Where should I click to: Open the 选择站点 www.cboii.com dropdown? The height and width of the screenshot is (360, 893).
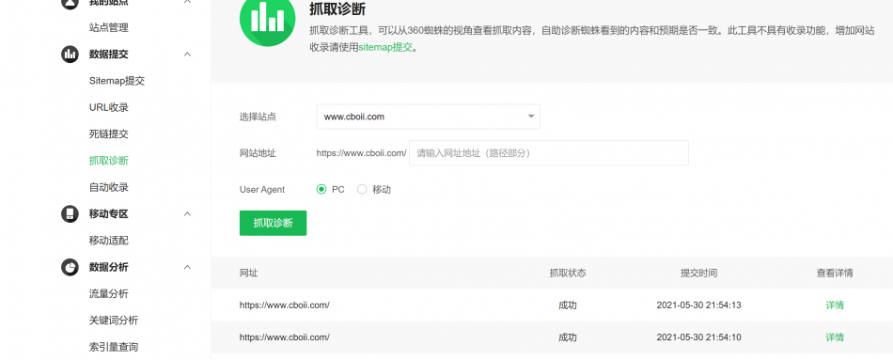coord(429,117)
